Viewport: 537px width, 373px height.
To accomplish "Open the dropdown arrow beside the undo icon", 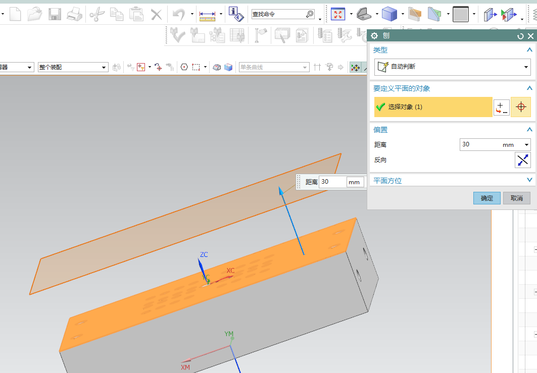I will coord(192,14).
